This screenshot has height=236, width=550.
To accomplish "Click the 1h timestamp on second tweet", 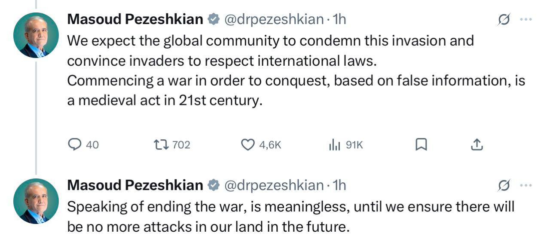I will click(339, 185).
